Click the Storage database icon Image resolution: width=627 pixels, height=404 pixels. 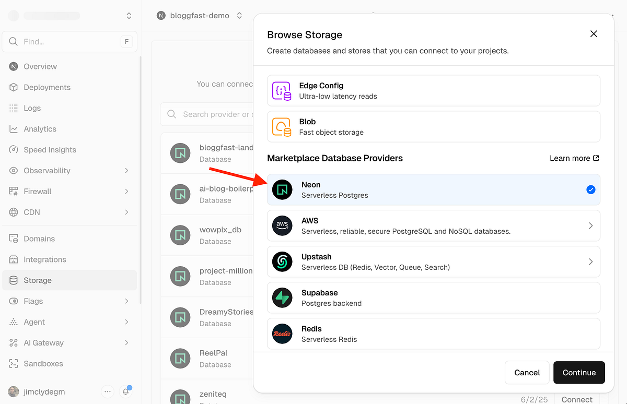click(14, 280)
